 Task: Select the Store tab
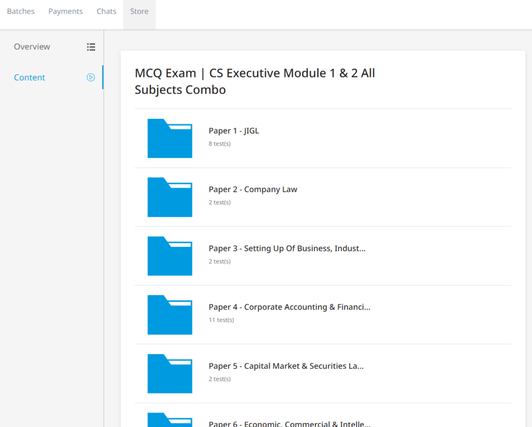tap(139, 11)
